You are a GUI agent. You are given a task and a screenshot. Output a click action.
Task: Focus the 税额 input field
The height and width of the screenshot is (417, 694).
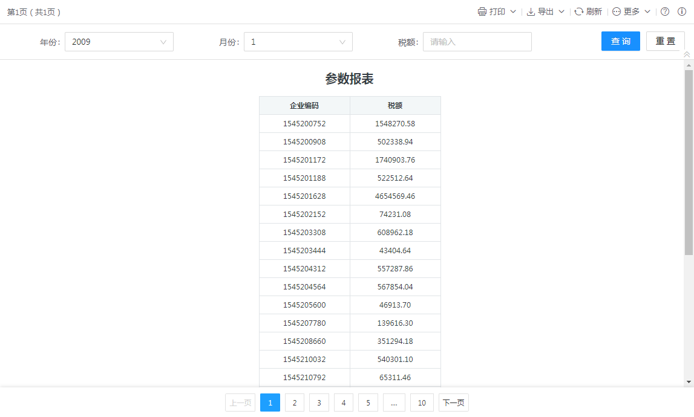point(477,42)
